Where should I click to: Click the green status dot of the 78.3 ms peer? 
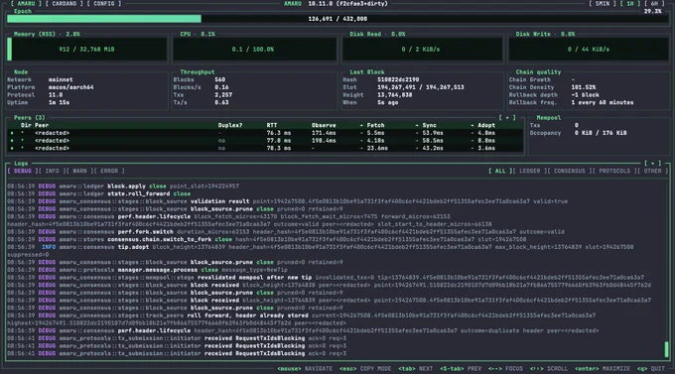click(12, 148)
